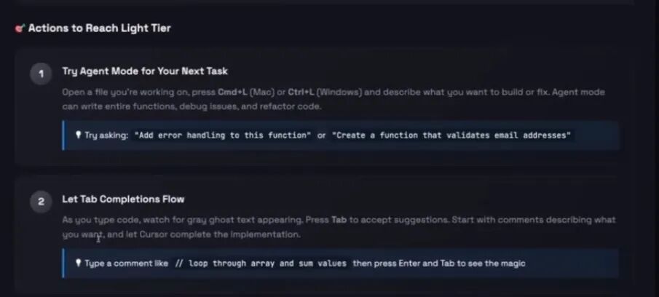The image size is (659, 297).
Task: Click the "Try asking:" label
Action: pos(106,136)
